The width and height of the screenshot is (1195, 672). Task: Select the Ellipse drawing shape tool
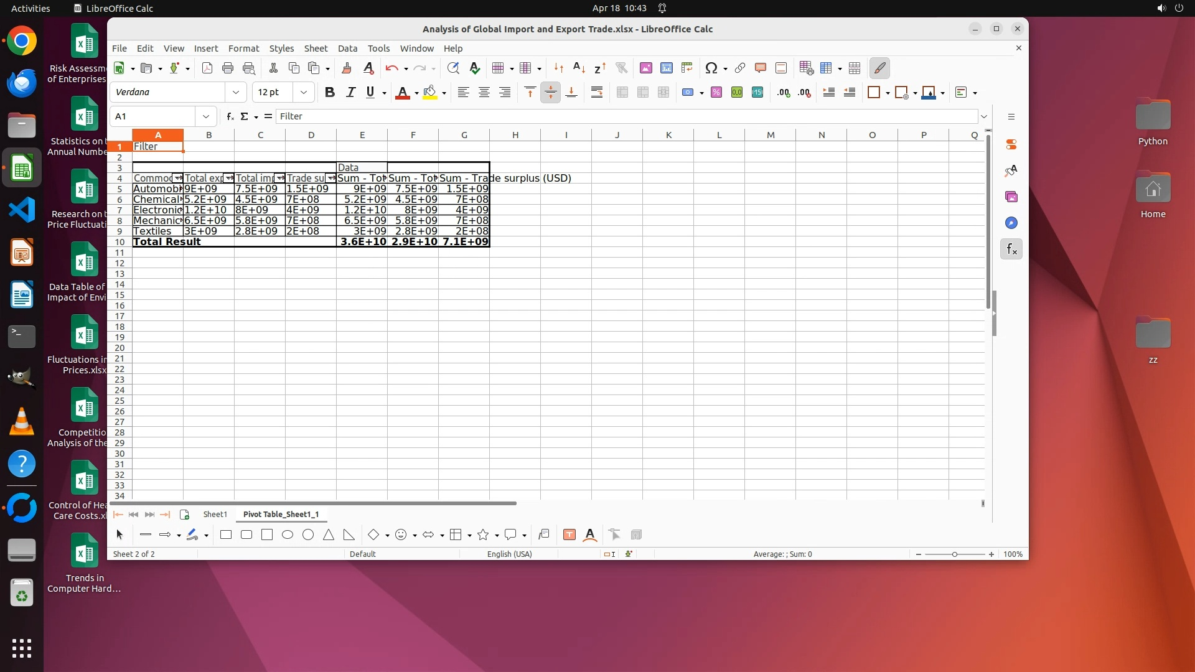[288, 534]
